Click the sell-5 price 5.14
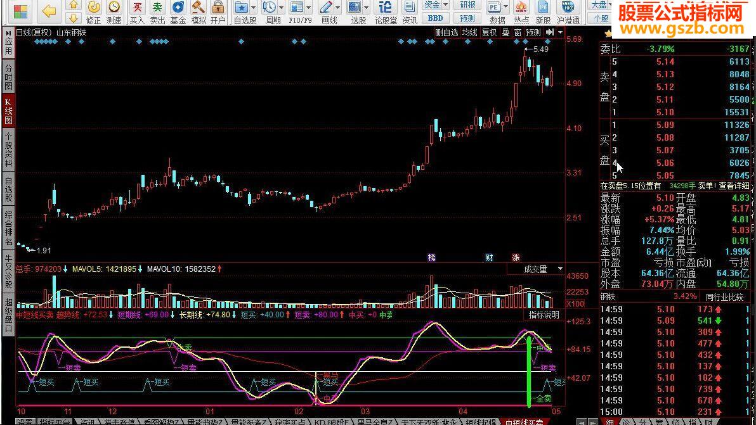The image size is (756, 425). (x=665, y=61)
